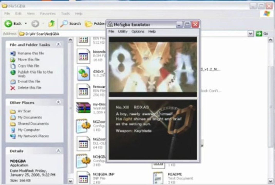Screen dimensions: 275x185
Task: Open the Explorer Help menu
Action: coord(79,14)
